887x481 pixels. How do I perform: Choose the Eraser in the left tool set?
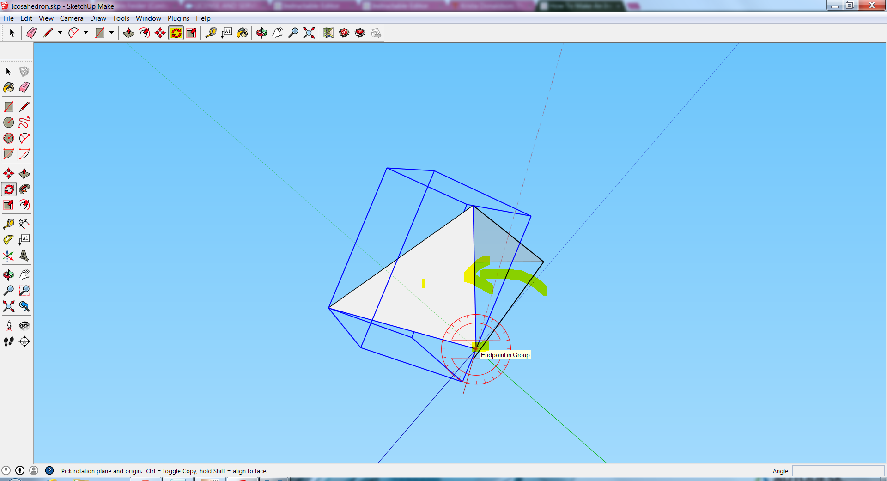(24, 87)
